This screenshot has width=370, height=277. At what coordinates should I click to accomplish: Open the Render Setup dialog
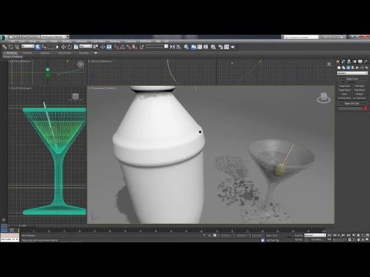click(220, 47)
